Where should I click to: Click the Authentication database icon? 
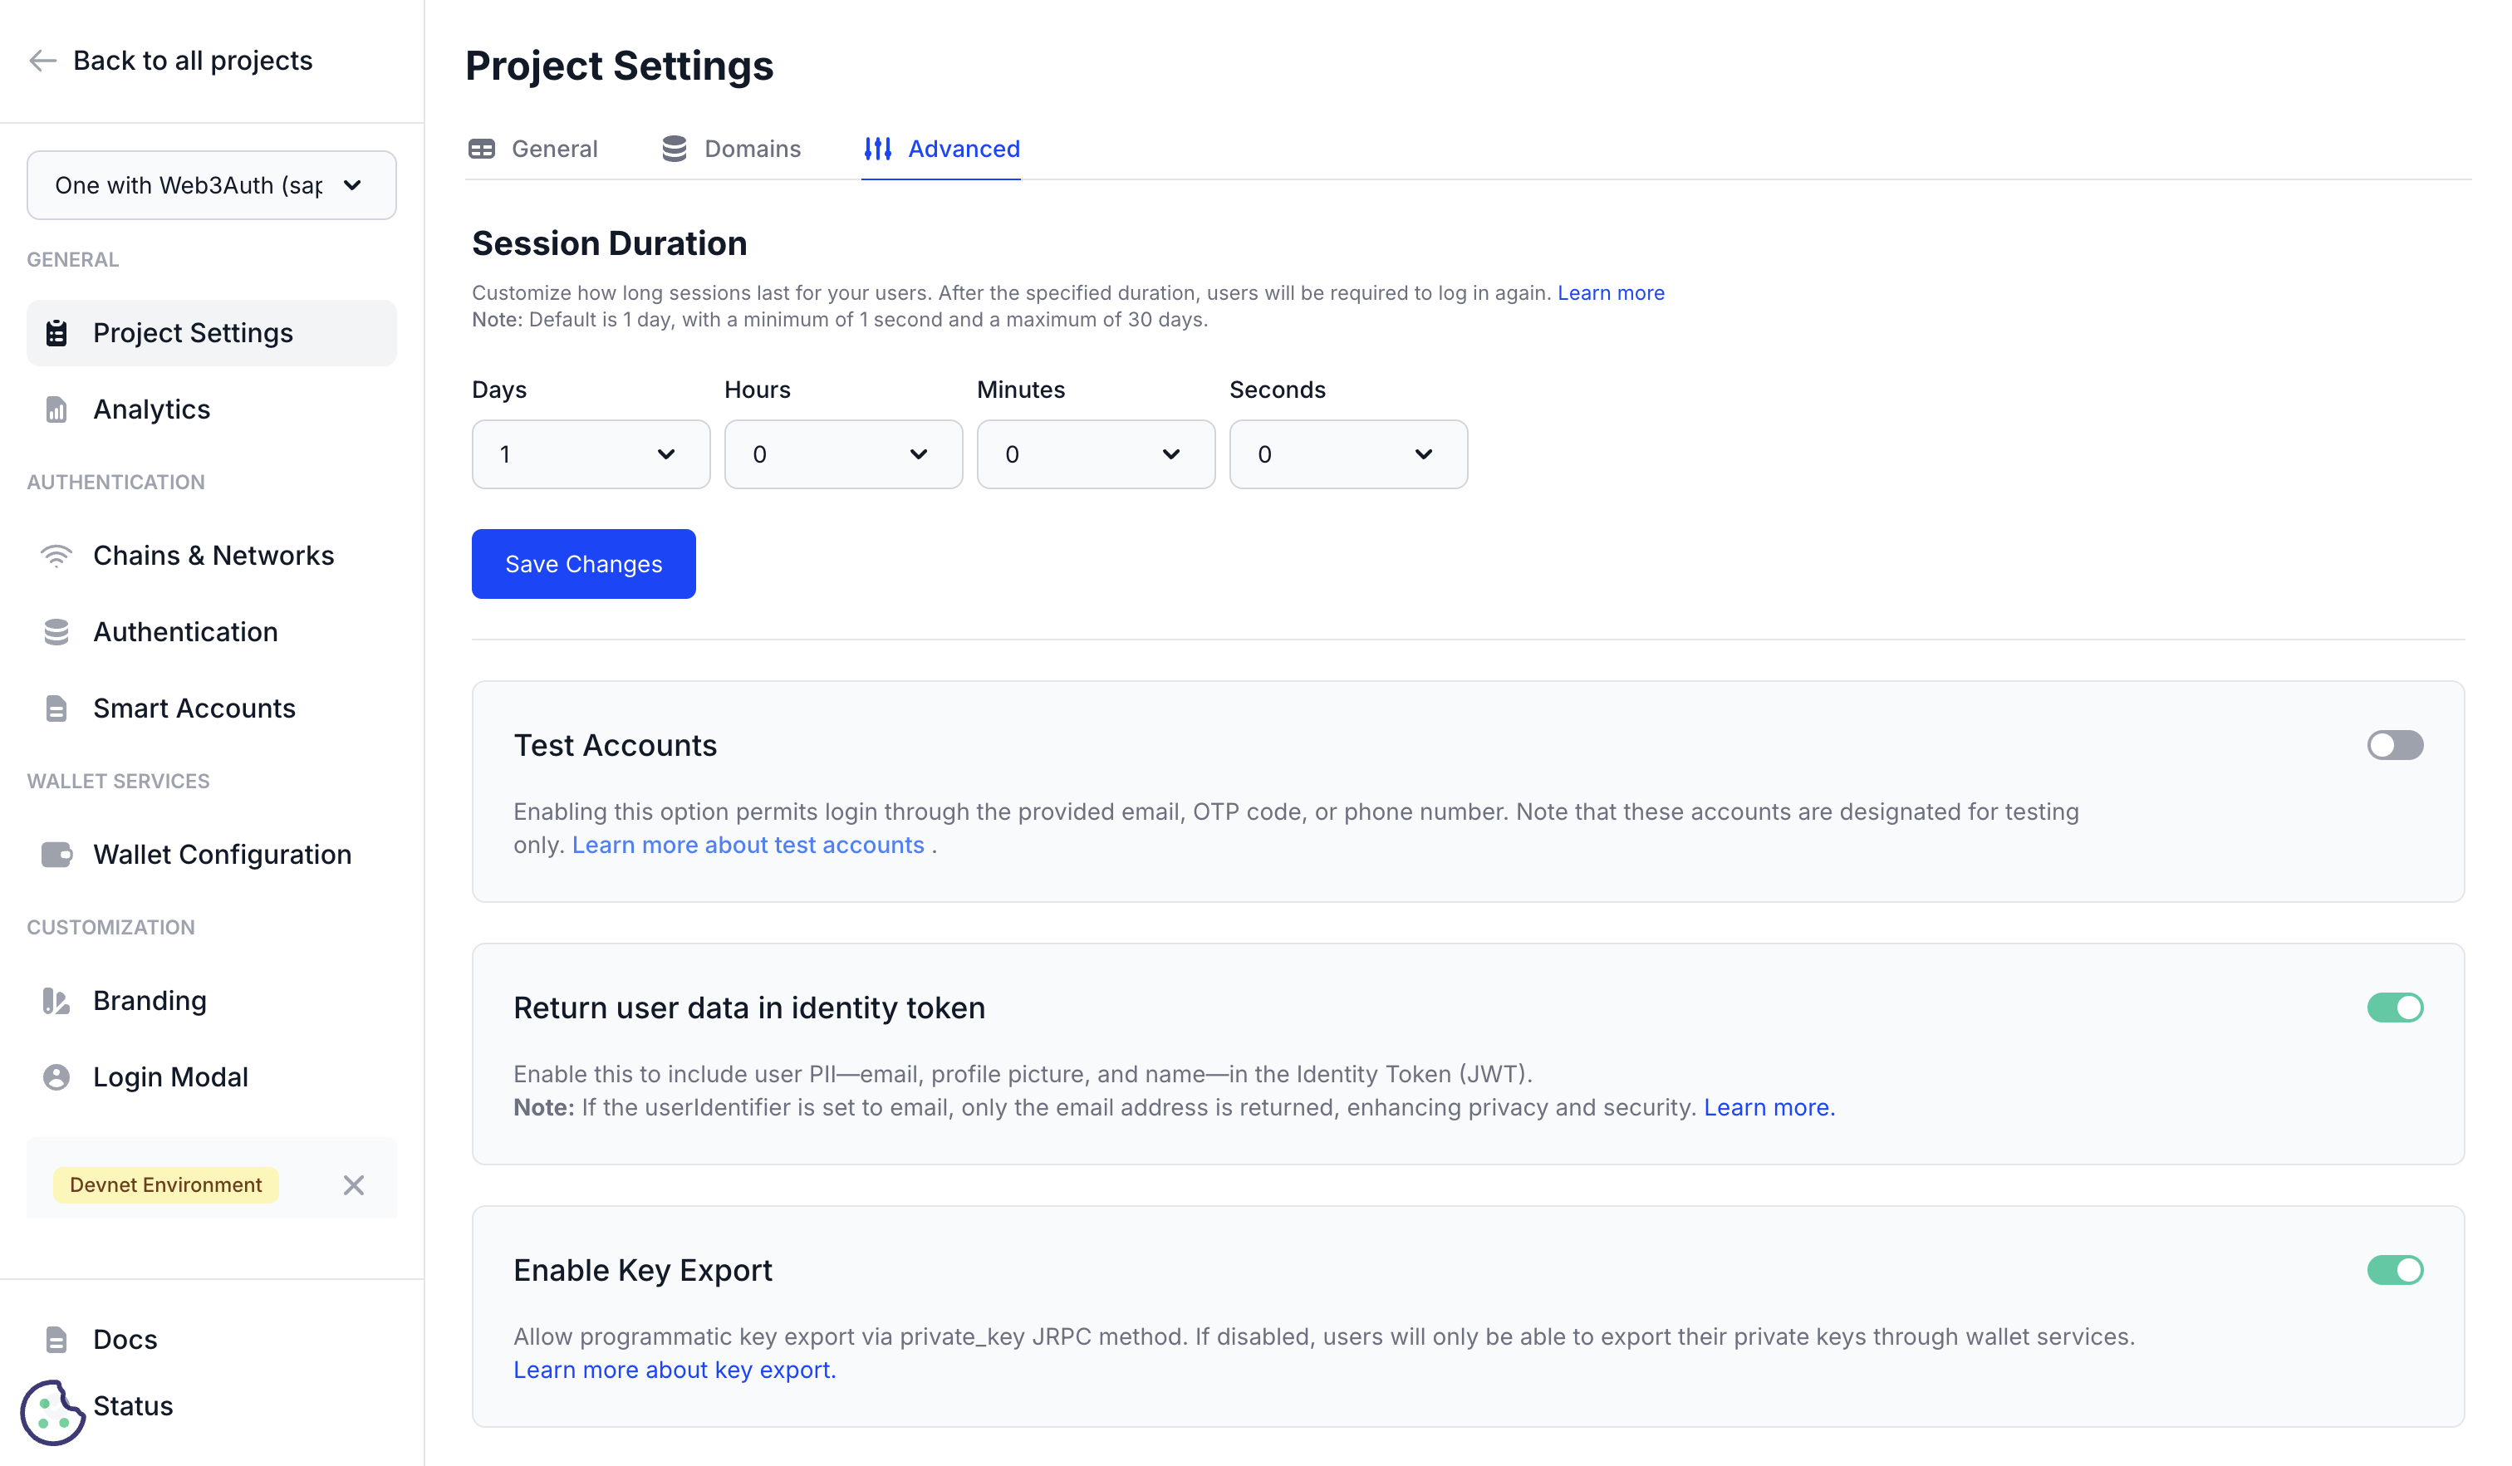(x=56, y=632)
